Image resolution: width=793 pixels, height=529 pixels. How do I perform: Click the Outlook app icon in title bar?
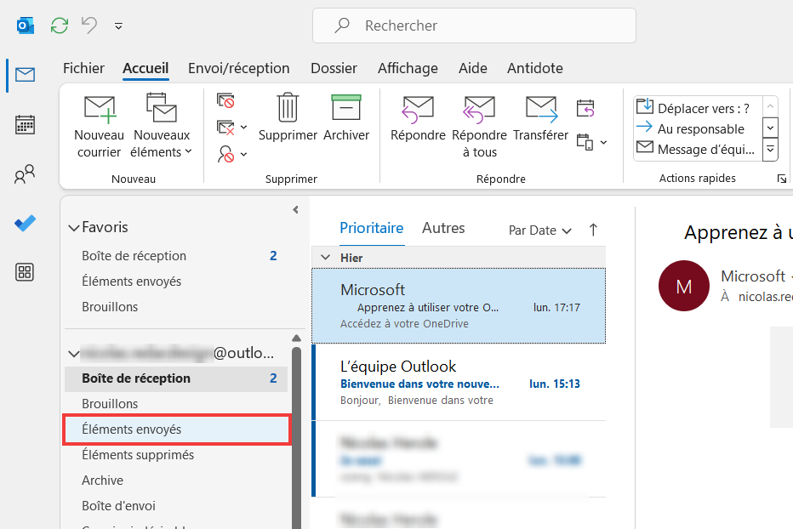(26, 26)
